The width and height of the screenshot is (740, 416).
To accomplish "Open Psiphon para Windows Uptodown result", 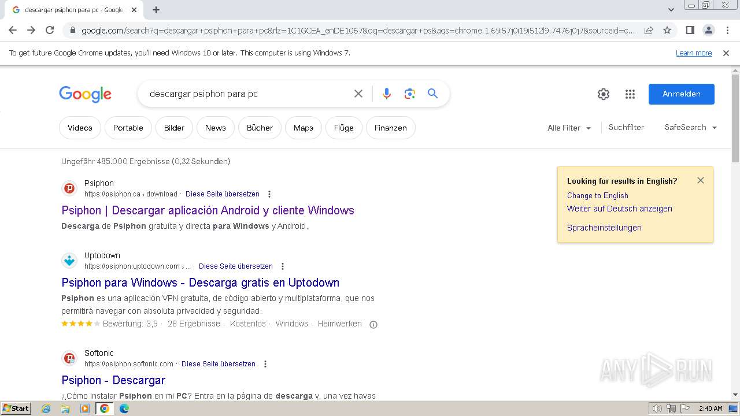I will [x=200, y=283].
